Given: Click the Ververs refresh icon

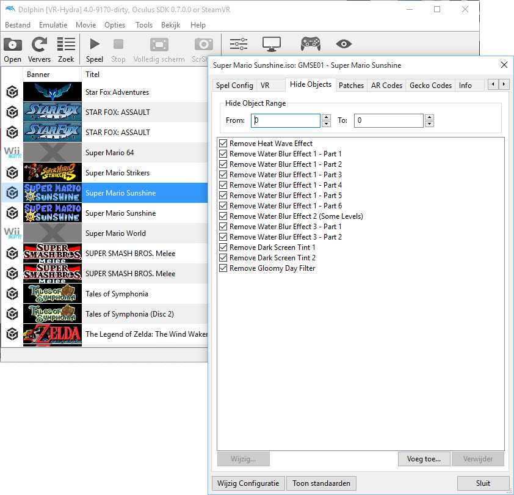Looking at the screenshot, I should click(40, 45).
